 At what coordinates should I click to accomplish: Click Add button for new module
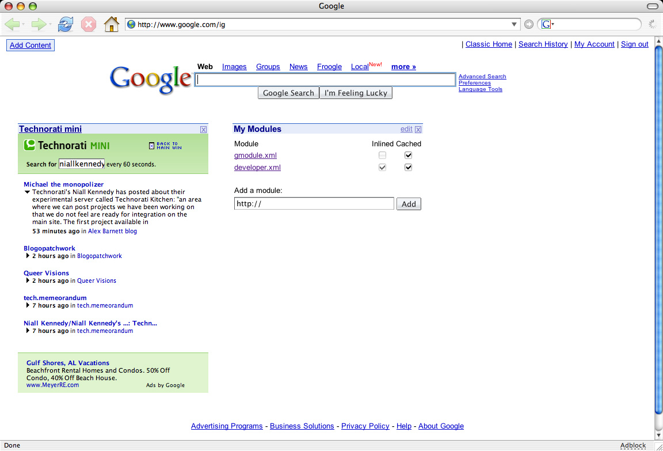tap(409, 204)
